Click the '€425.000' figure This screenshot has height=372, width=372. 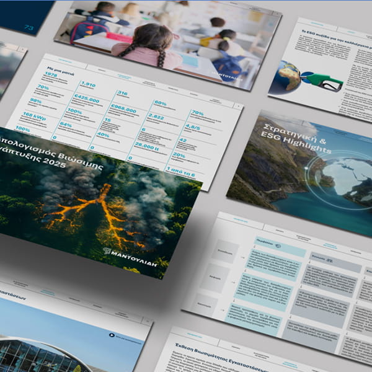(87, 98)
